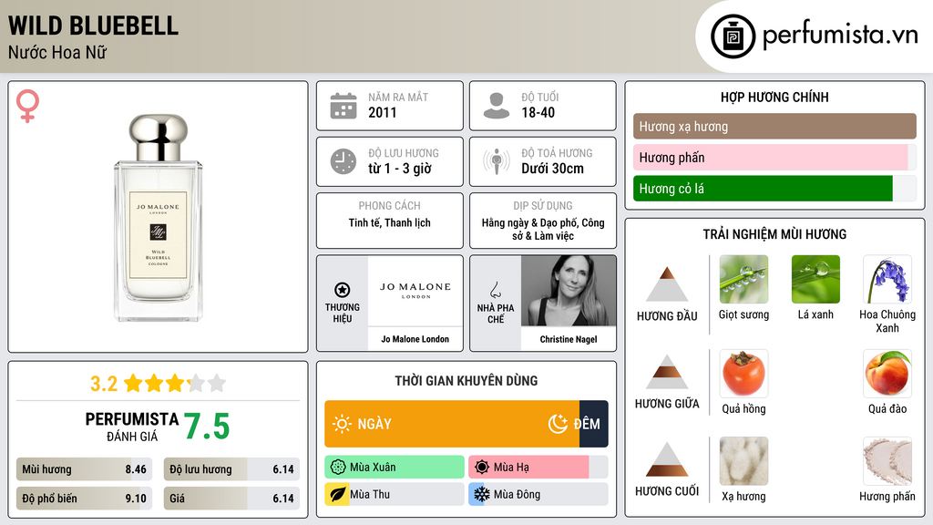Screen dimensions: 933x525
Task: Click the calendar icon beside Năm ra mắt
Action: (x=343, y=106)
